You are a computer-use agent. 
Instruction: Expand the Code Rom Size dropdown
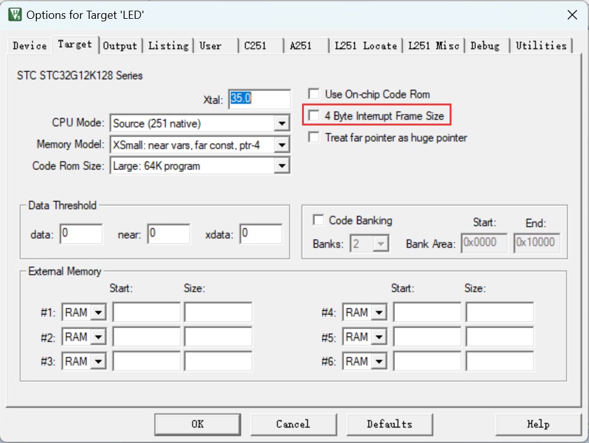point(282,166)
